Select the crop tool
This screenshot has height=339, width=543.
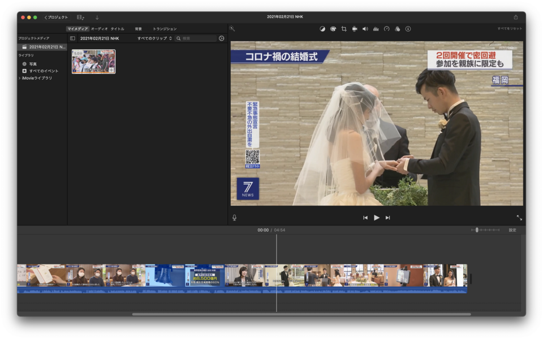(x=344, y=29)
